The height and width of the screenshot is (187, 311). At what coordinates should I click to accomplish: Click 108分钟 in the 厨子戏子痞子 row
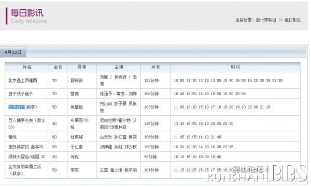151,93
